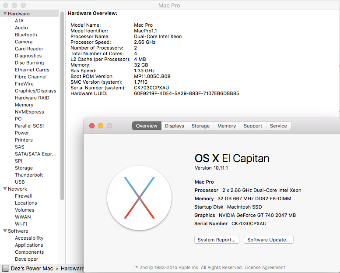Select SAS in the sidebar
This screenshot has height=273, width=340.
tap(20, 147)
